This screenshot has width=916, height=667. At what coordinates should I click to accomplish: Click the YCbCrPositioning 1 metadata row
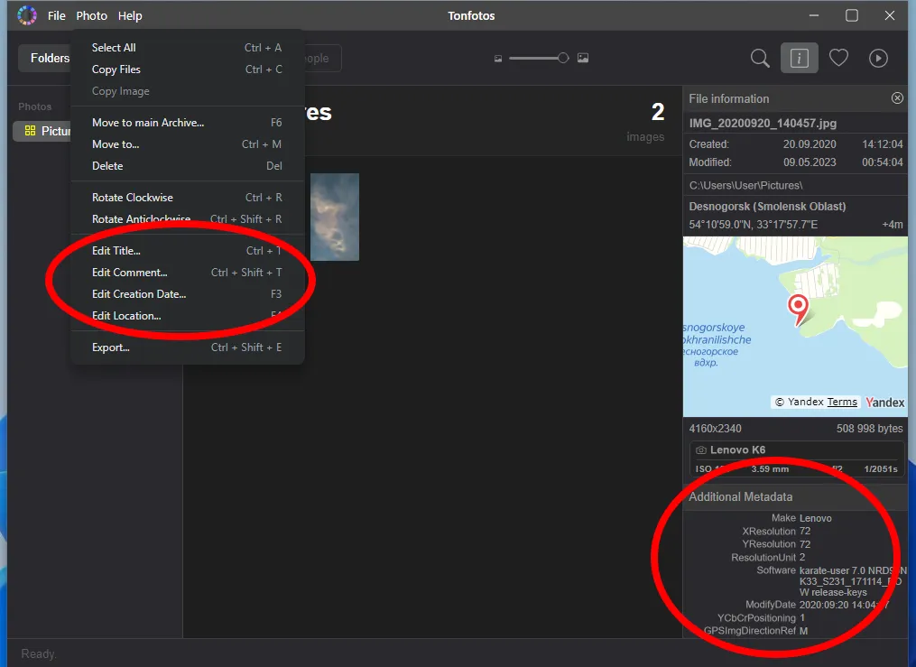761,618
